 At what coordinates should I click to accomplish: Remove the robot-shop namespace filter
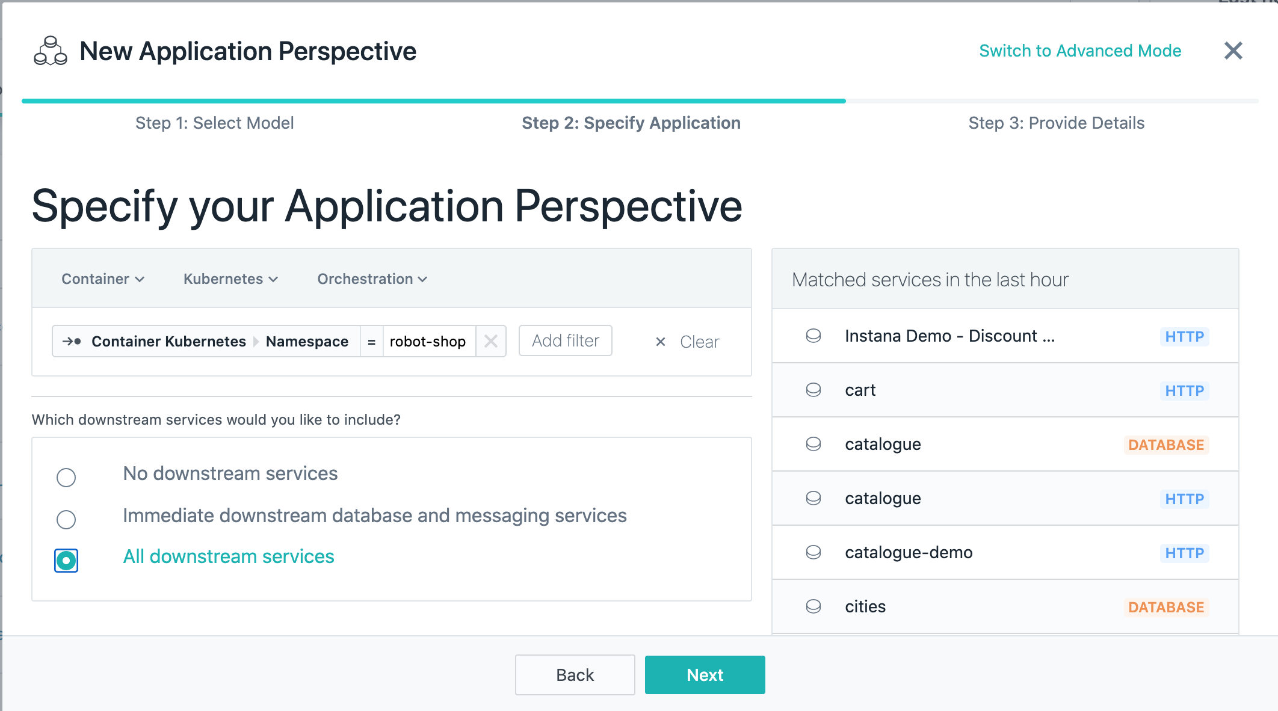[491, 342]
